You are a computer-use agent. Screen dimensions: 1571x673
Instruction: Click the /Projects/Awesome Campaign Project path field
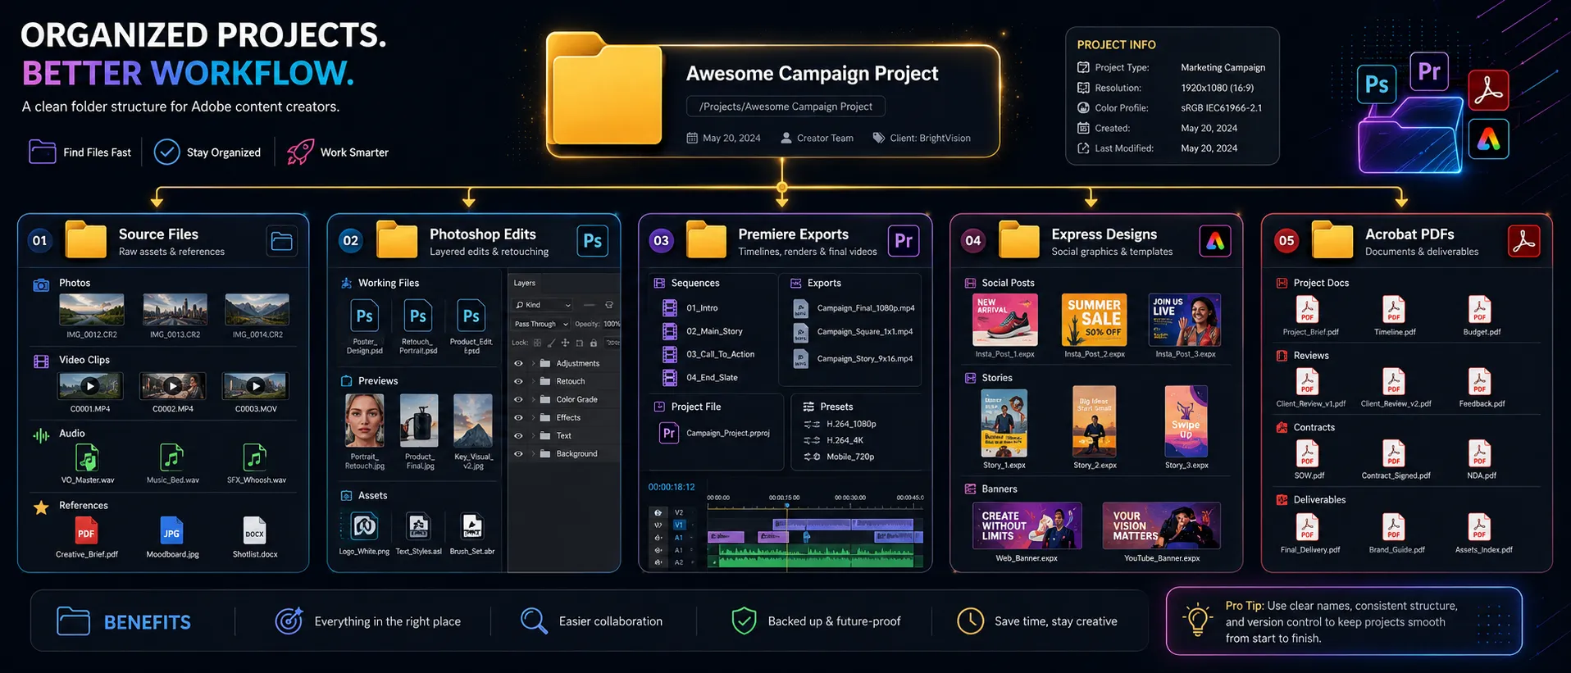coord(785,107)
